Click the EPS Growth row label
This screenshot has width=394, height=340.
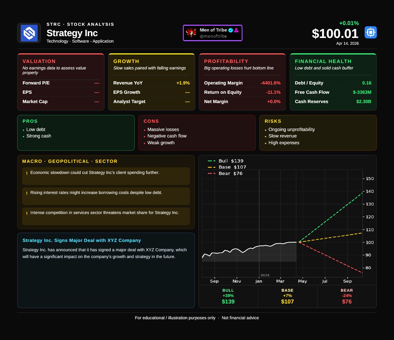[x=127, y=92]
